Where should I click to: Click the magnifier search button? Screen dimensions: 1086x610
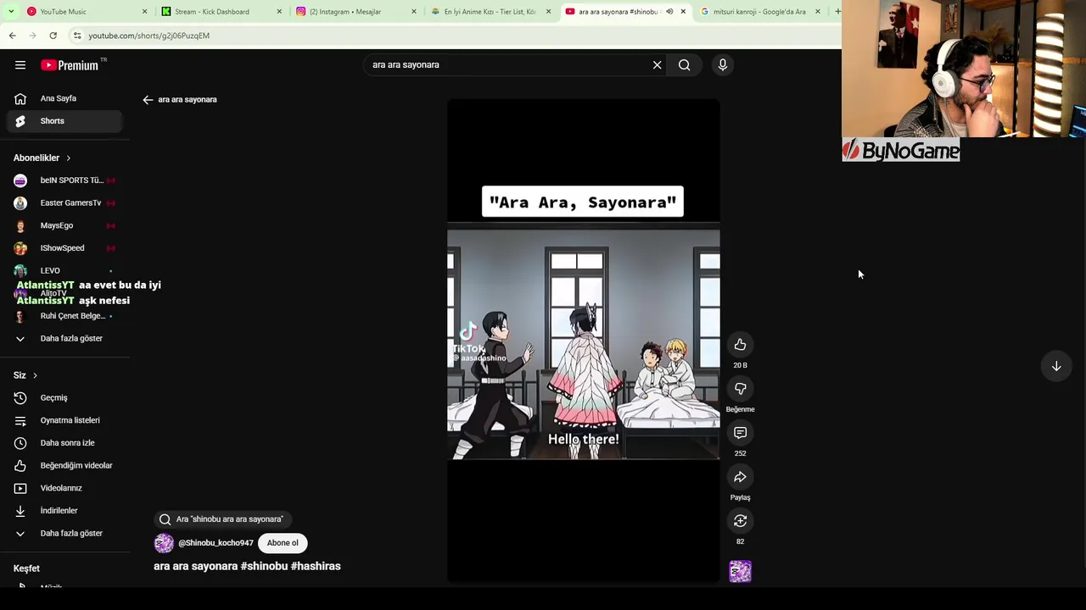tap(684, 65)
